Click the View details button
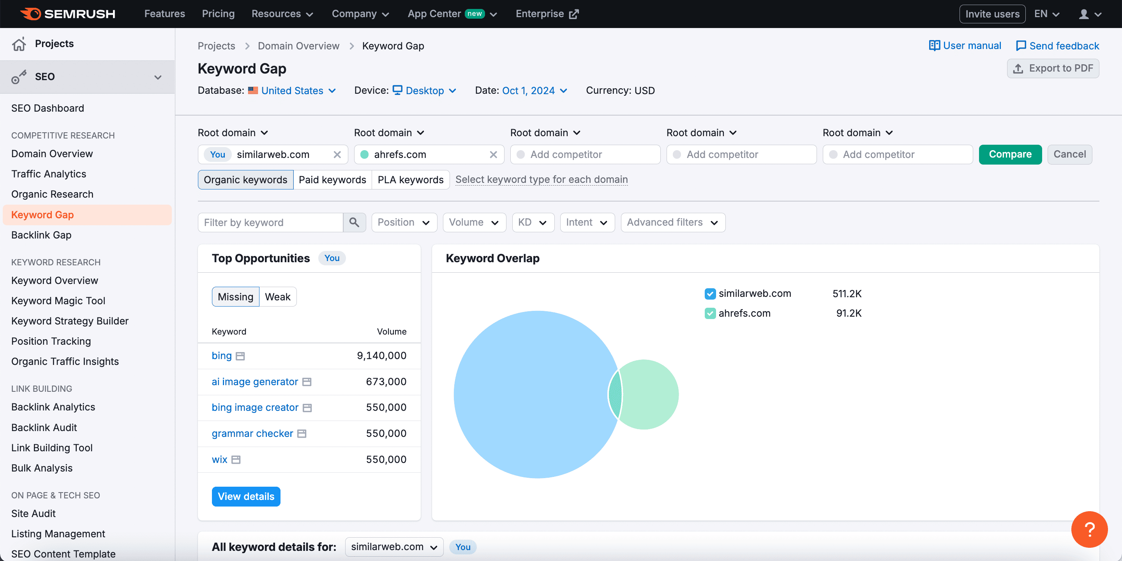Image resolution: width=1122 pixels, height=561 pixels. click(246, 496)
